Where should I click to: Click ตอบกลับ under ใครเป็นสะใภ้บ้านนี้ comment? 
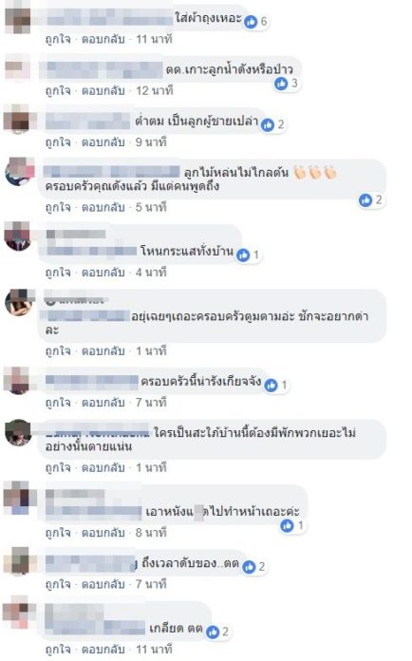(103, 468)
